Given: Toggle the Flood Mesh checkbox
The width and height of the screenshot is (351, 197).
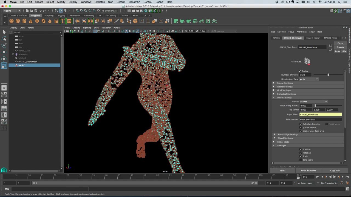Looking at the screenshot, I should [x=327, y=124].
